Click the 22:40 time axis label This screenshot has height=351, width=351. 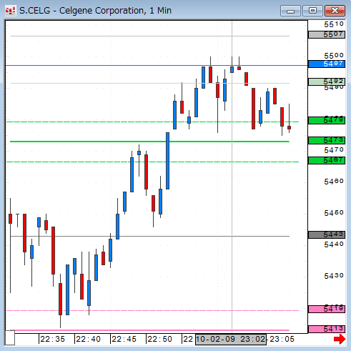click(88, 339)
